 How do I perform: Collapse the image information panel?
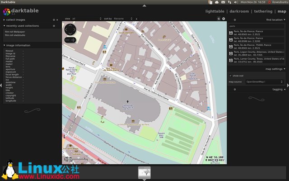4,45
